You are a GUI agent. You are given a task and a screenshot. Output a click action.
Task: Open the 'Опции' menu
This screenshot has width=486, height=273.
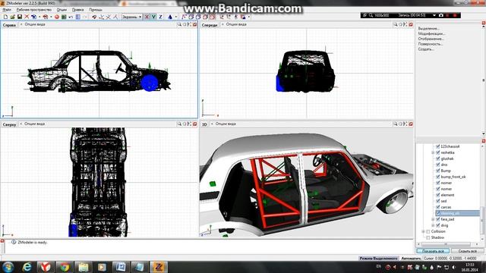(62, 10)
